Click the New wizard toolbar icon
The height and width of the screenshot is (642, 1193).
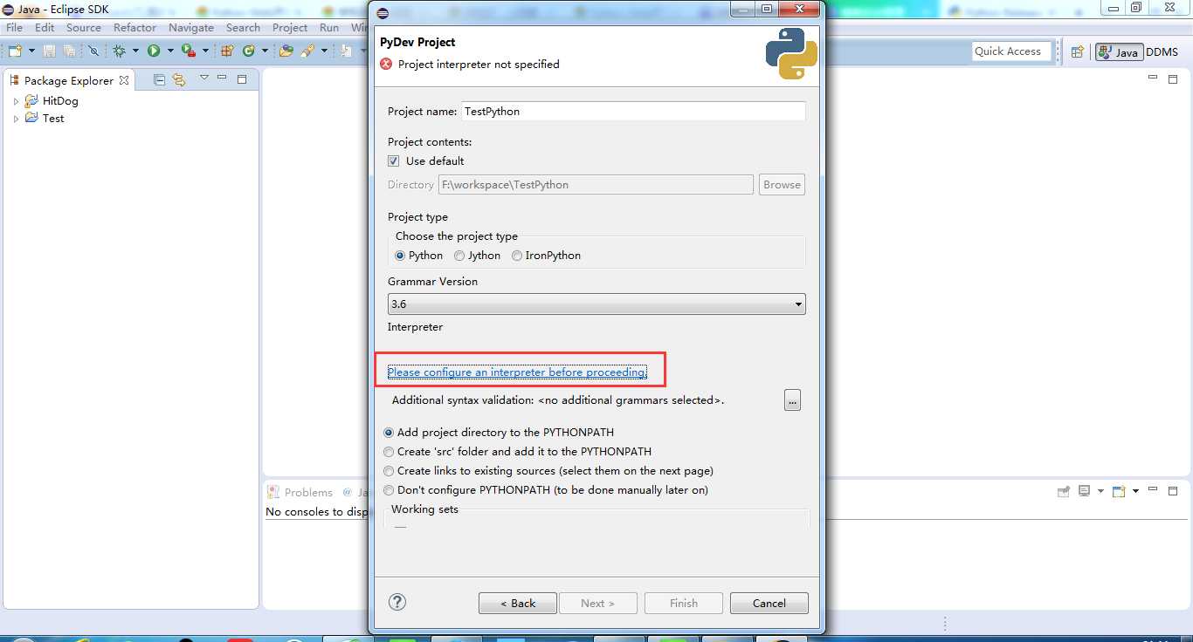coord(15,51)
